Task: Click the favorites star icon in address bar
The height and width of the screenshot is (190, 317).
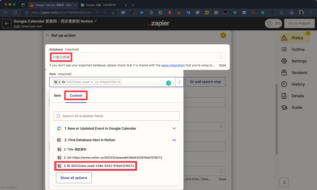Action: [113, 12]
